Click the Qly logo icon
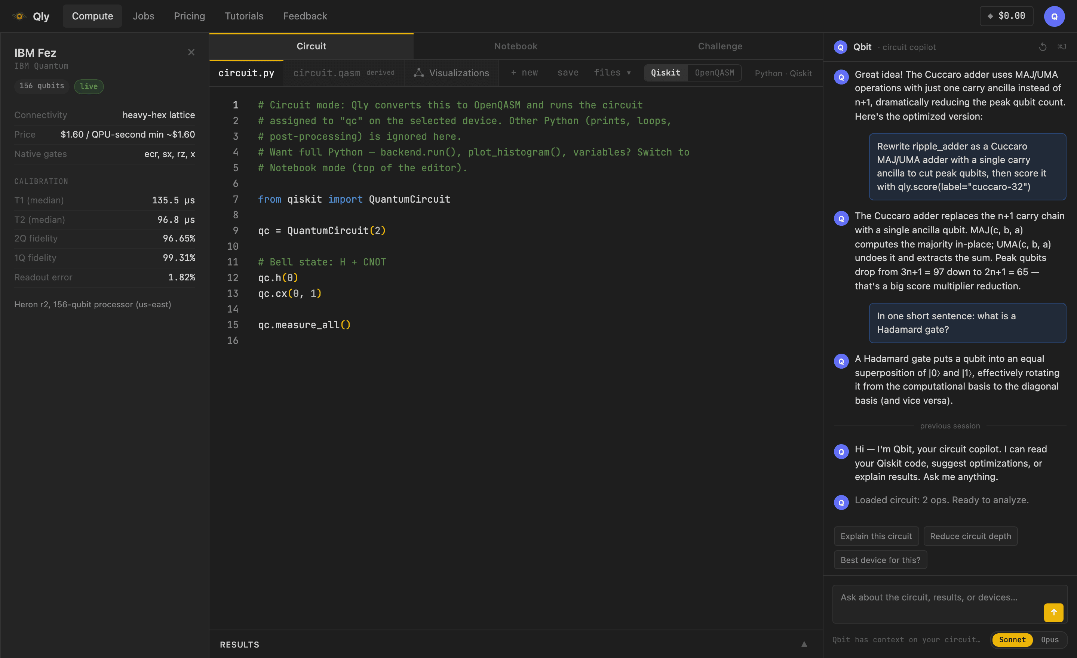Viewport: 1077px width, 658px height. 19,16
